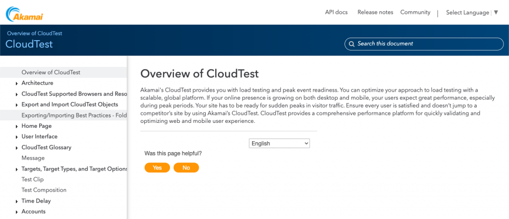Open Targets, Target Types sidebar item
The width and height of the screenshot is (509, 219).
74,168
